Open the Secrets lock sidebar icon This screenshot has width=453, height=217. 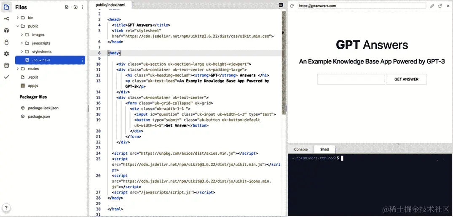[6, 42]
